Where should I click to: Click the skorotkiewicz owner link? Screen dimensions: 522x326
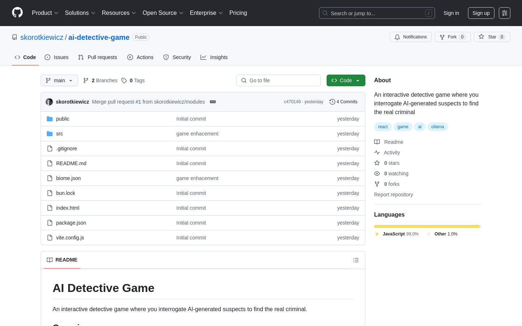point(42,37)
